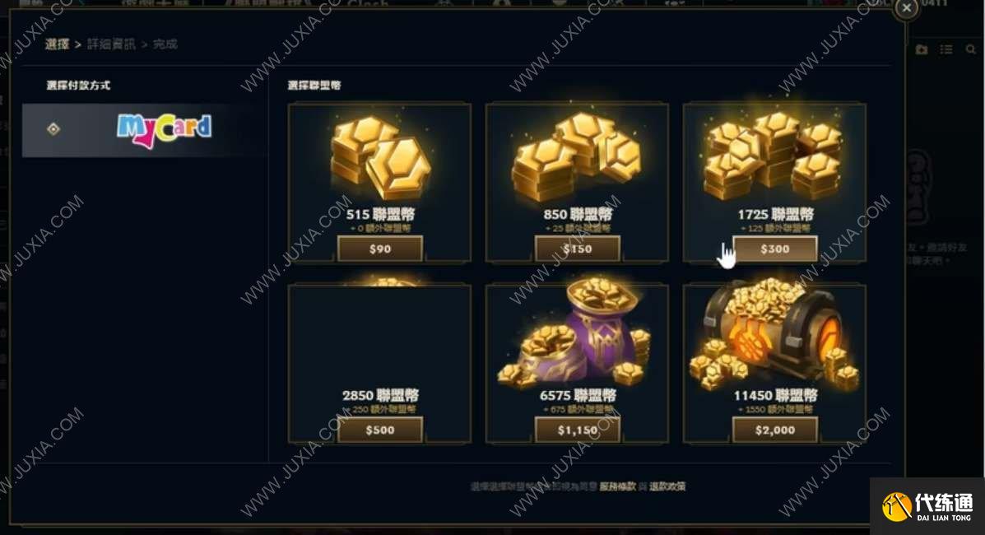985x535 pixels.
Task: Select the coin chest barrel image
Action: [774, 334]
